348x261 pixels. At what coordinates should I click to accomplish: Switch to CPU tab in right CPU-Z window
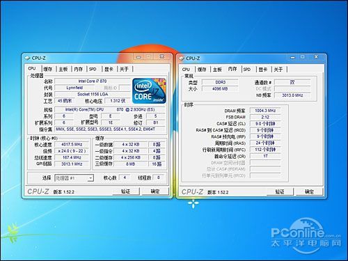point(186,70)
